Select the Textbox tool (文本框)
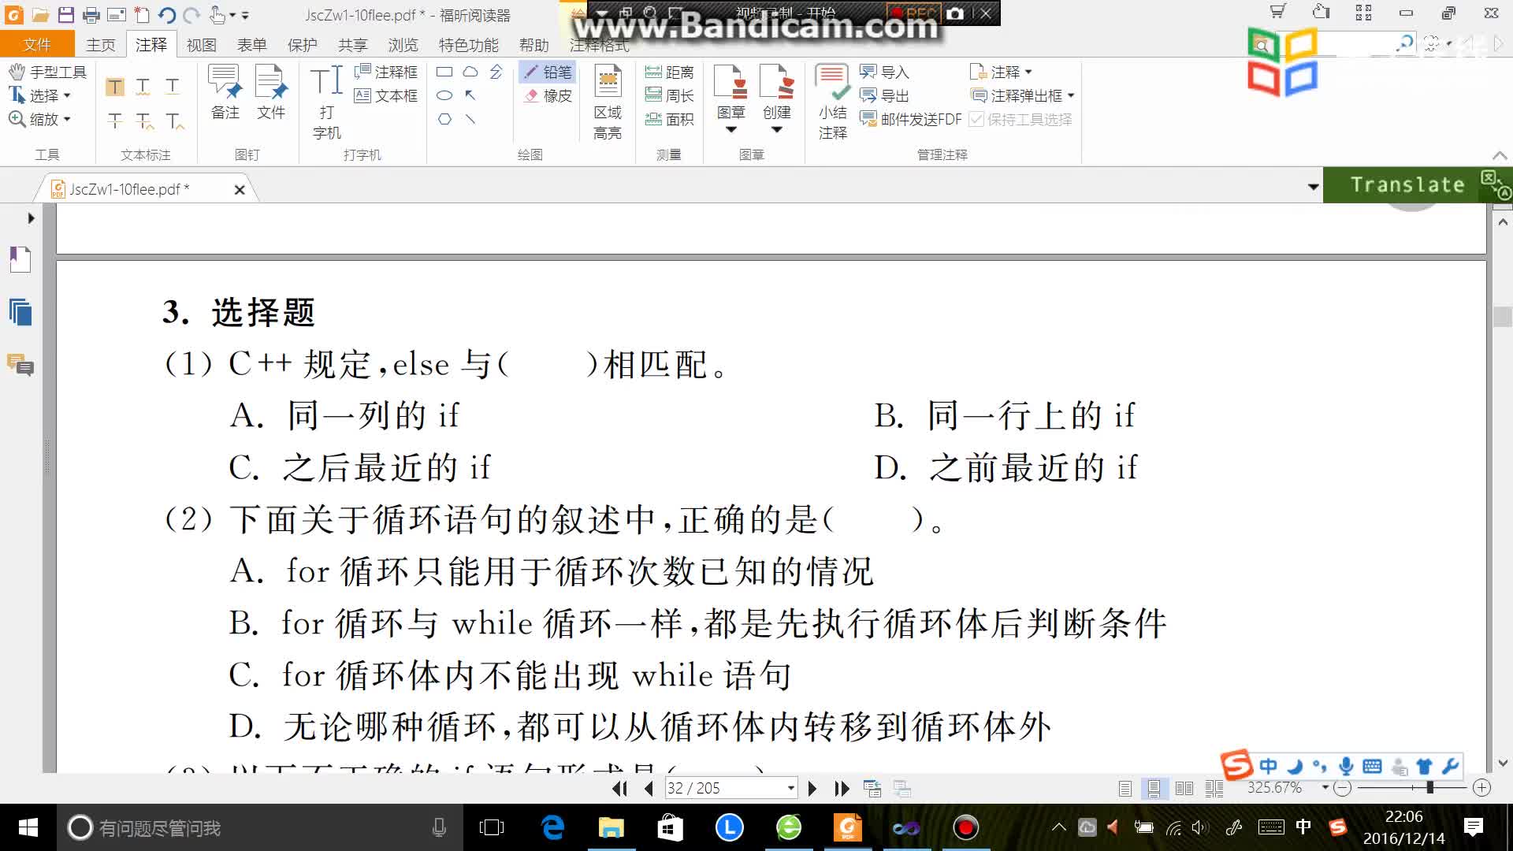Image resolution: width=1513 pixels, height=851 pixels. [x=385, y=96]
